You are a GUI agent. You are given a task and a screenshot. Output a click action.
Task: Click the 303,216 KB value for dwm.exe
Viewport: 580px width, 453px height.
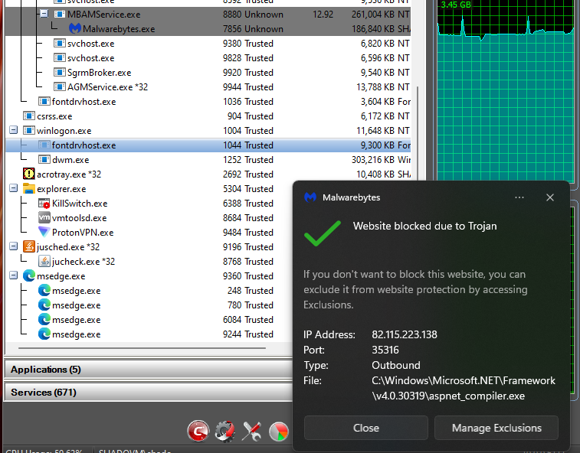373,160
